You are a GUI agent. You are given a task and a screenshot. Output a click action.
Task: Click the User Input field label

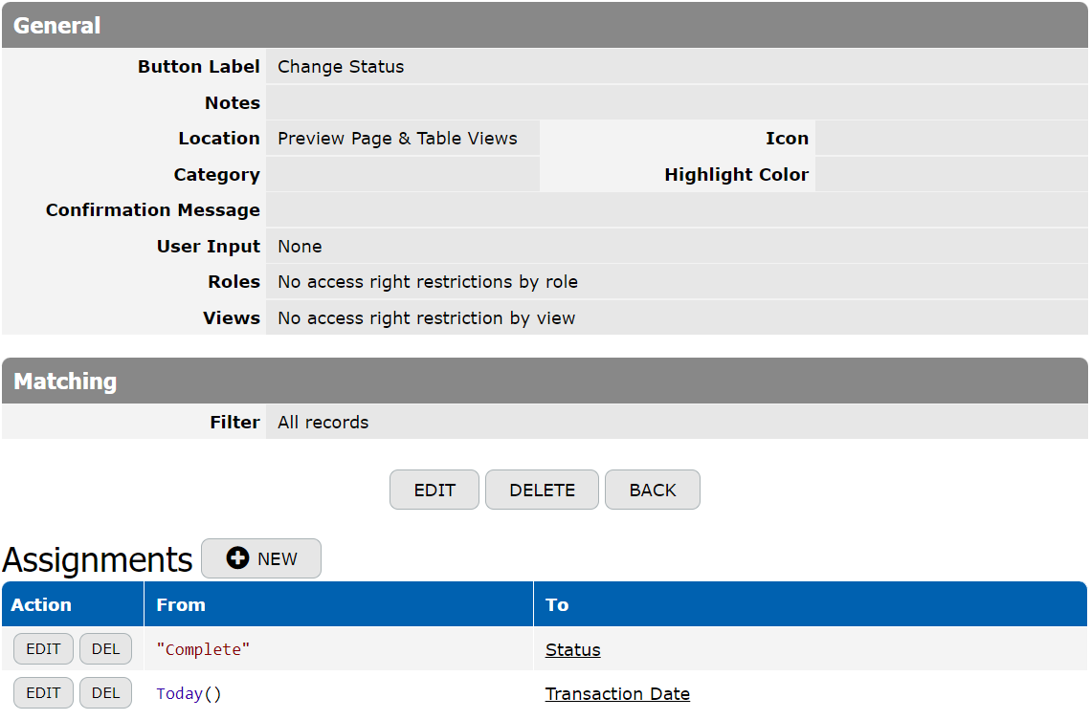209,246
